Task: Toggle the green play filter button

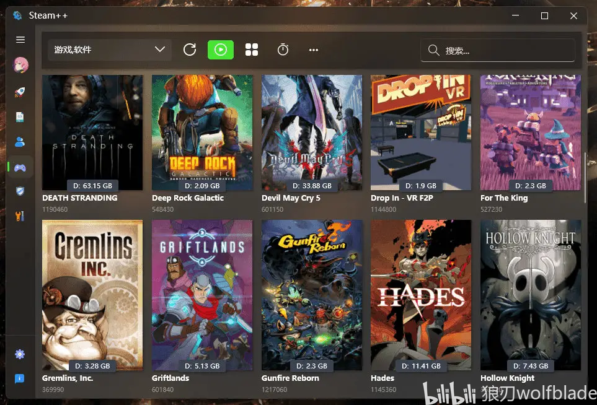Action: [x=221, y=50]
